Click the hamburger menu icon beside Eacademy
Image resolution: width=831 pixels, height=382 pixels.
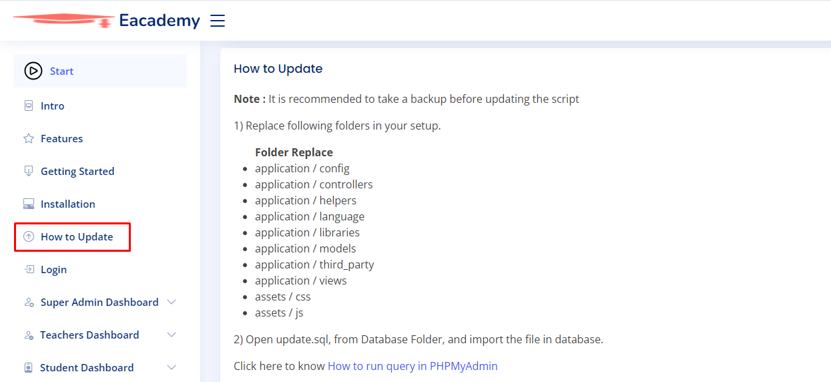point(218,21)
